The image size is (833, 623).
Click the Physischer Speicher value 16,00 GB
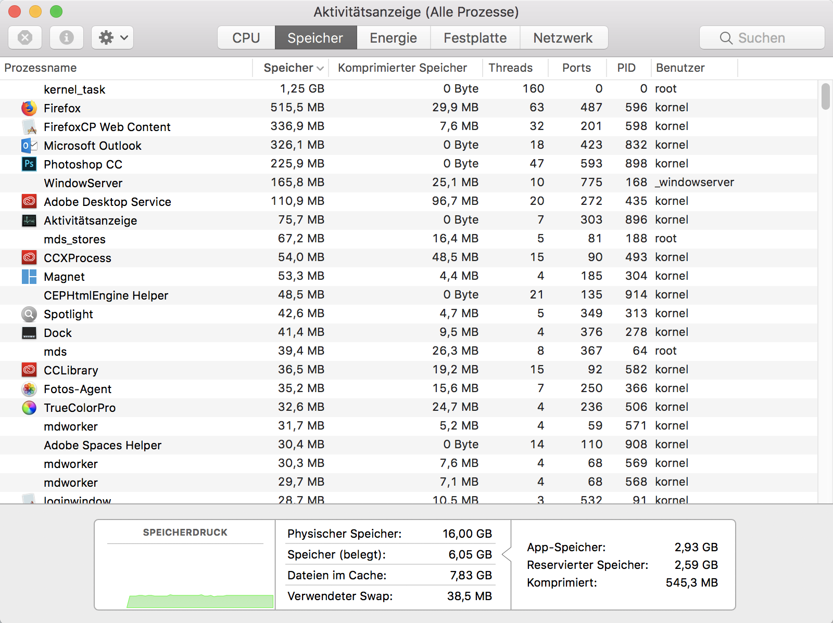coord(467,534)
